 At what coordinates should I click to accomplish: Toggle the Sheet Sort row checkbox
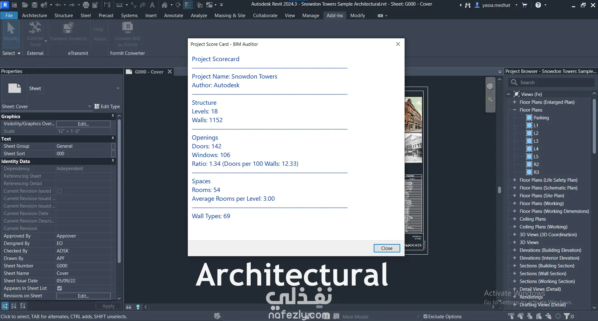(x=113, y=154)
